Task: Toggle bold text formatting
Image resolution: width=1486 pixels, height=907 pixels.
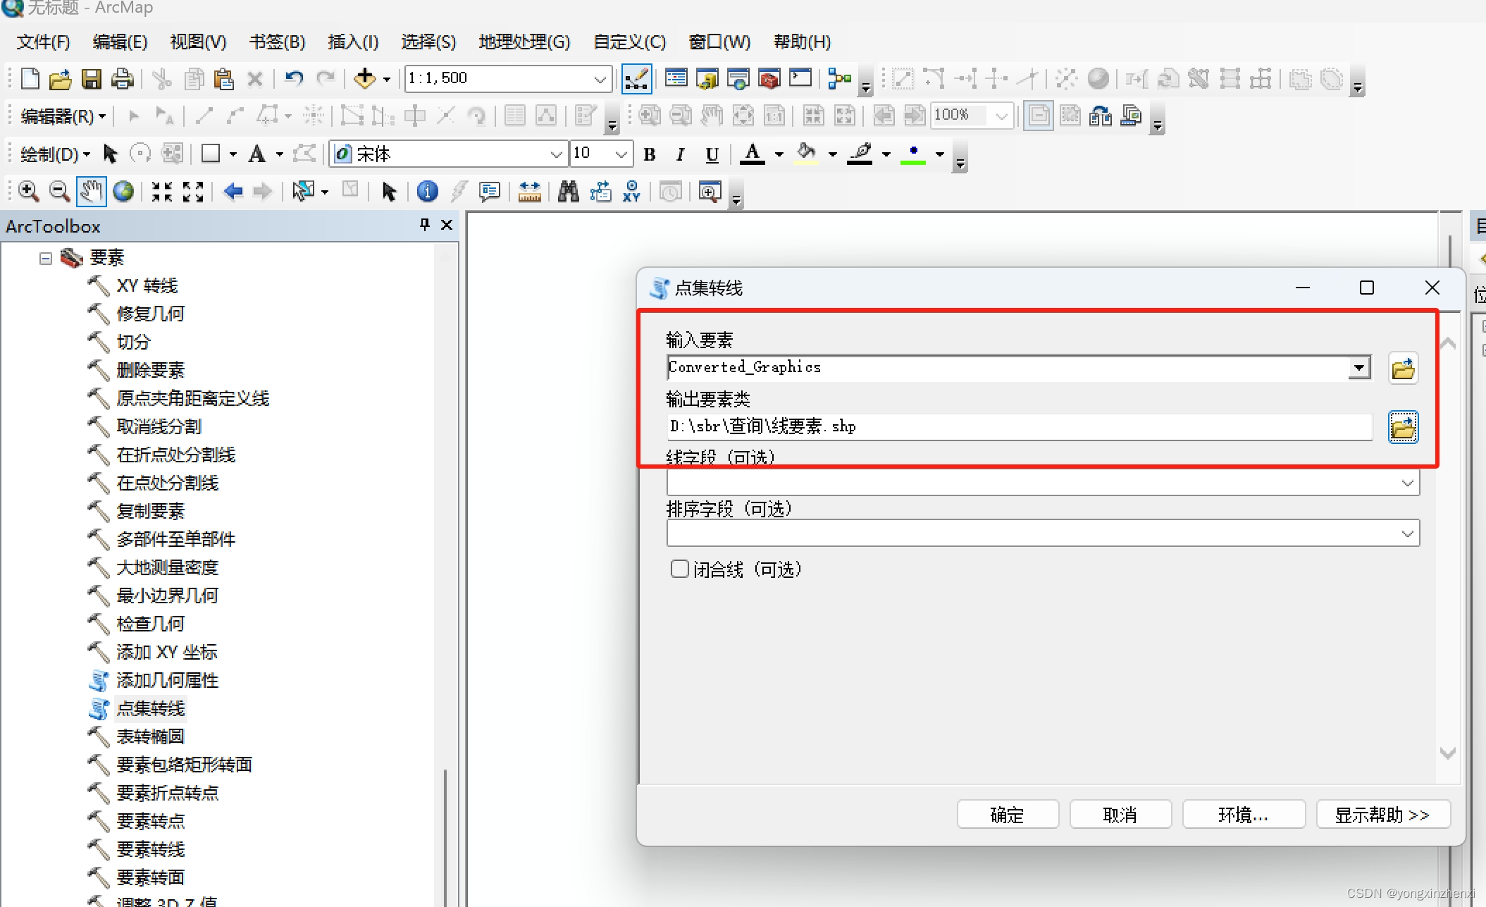Action: click(x=650, y=154)
